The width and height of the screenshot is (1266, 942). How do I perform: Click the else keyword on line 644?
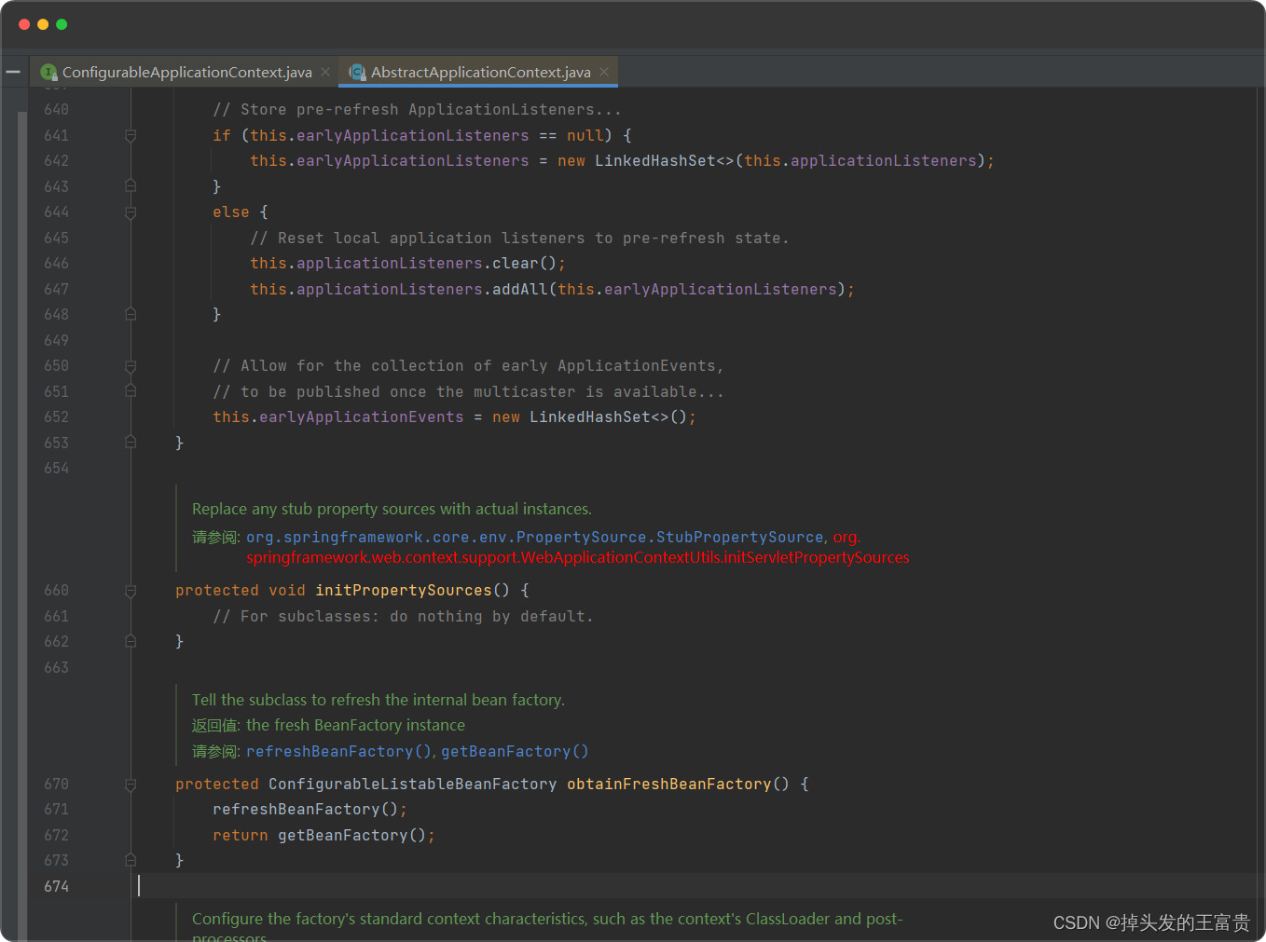230,212
